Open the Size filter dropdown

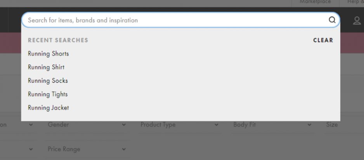tap(341, 125)
